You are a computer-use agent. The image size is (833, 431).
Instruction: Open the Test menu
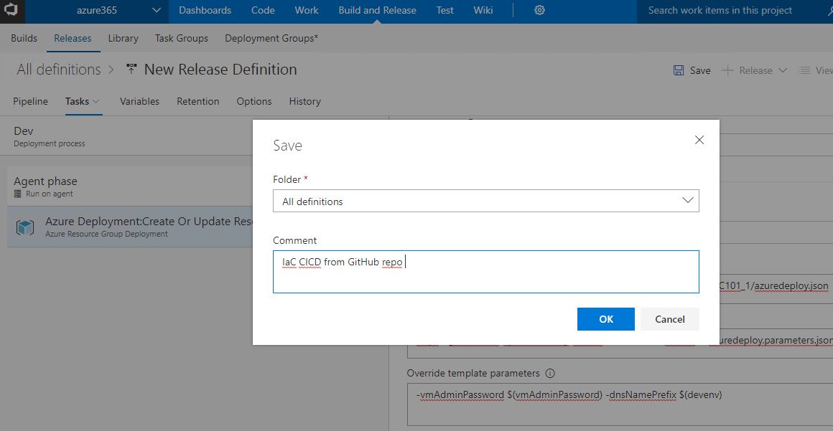445,11
